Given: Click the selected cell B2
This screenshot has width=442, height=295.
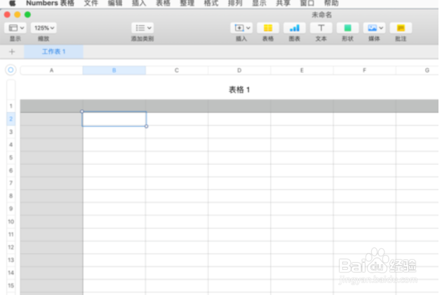Looking at the screenshot, I should tap(114, 119).
